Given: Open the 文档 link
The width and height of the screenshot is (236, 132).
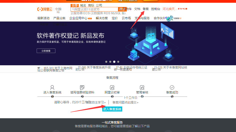Looking at the screenshot, I should point(137,9).
